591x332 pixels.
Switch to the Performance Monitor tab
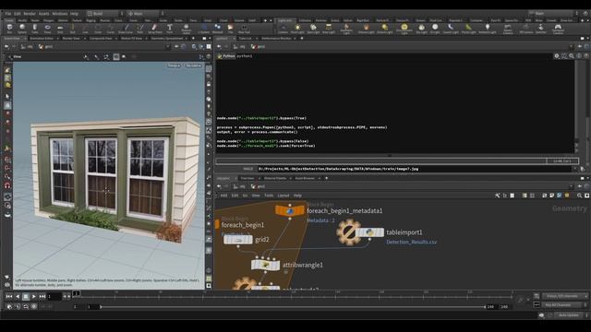(276, 39)
